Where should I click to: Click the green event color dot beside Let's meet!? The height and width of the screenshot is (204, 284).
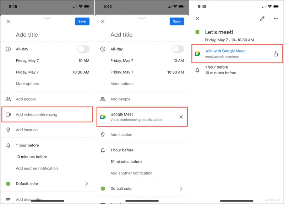coord(197,32)
